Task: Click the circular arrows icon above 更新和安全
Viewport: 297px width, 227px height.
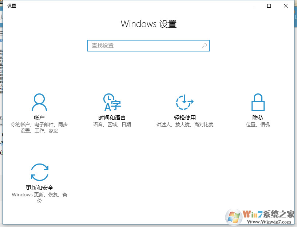Action: [x=39, y=172]
